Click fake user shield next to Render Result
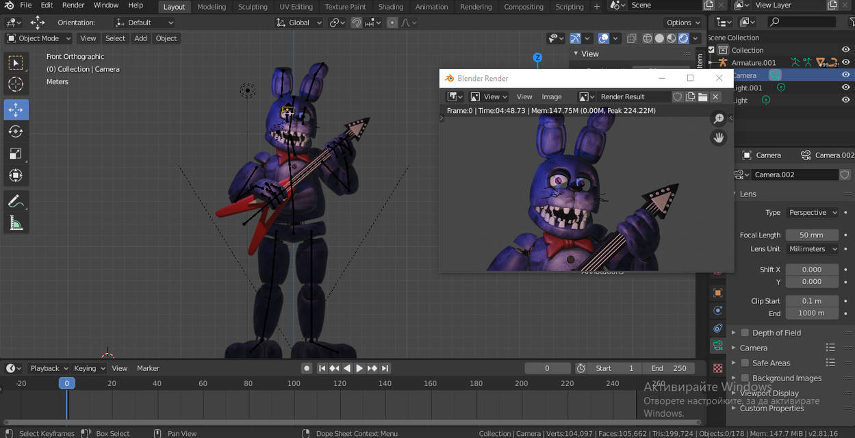855x438 pixels. [x=678, y=97]
